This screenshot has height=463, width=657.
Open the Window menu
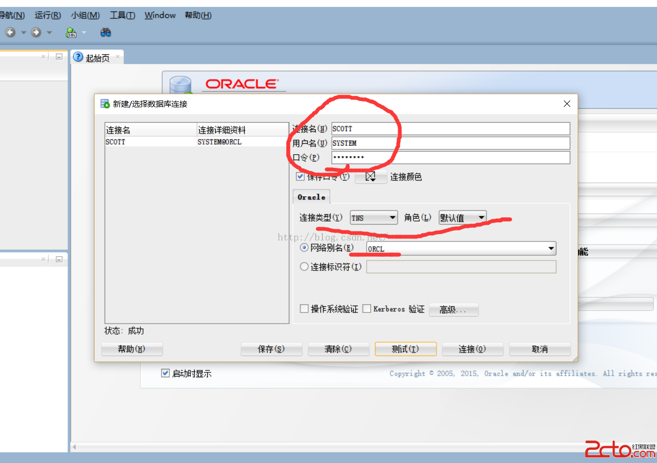(160, 15)
